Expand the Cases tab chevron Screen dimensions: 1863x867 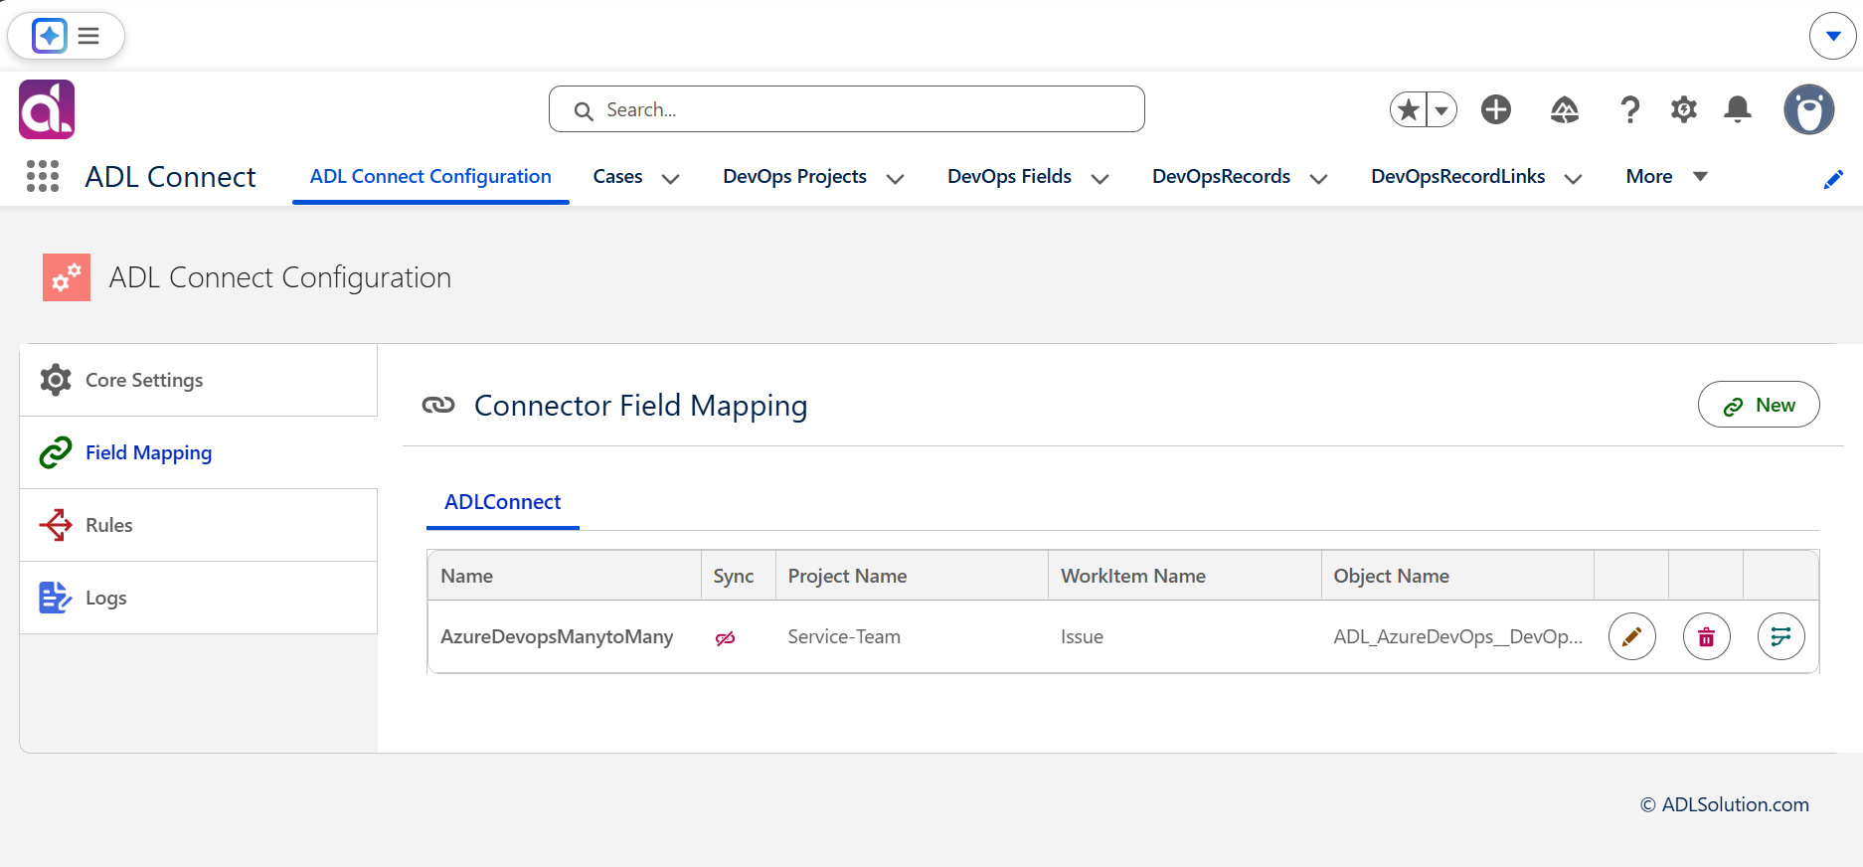(671, 179)
